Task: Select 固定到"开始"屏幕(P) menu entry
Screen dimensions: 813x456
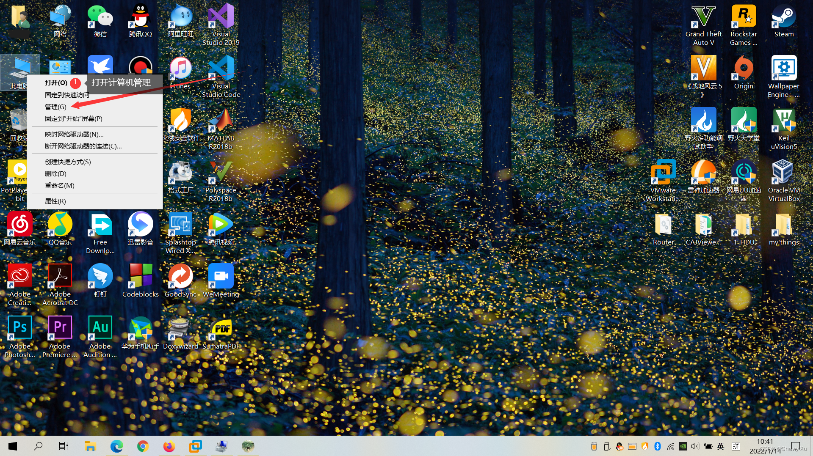Action: click(74, 118)
